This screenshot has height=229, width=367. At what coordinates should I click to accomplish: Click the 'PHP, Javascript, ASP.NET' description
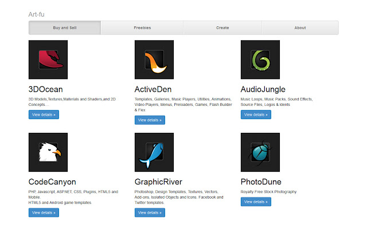tap(73, 197)
